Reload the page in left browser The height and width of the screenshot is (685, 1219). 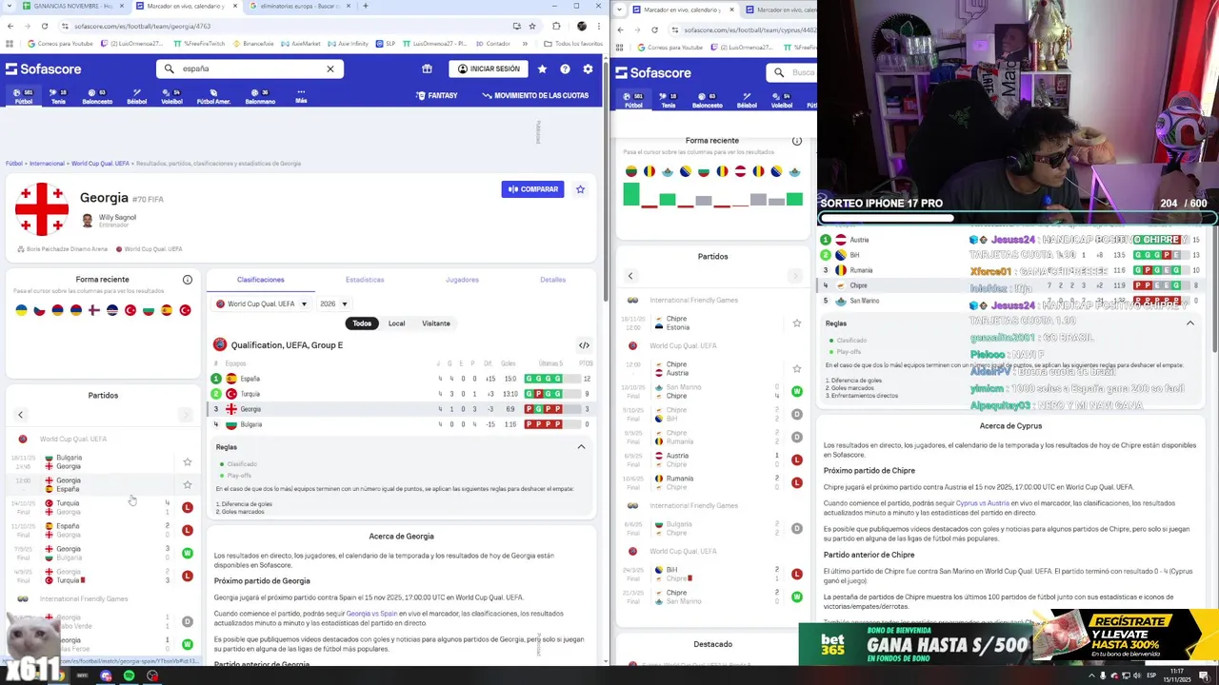pyautogui.click(x=44, y=26)
